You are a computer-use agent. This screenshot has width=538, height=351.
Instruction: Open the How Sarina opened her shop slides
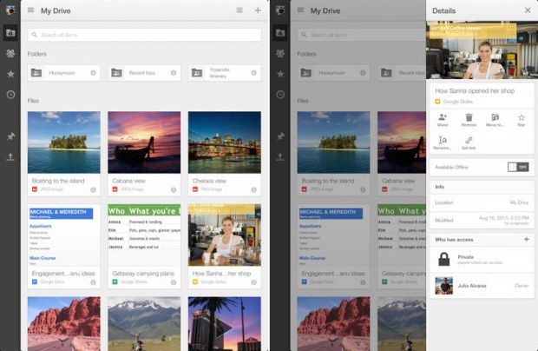[225, 246]
